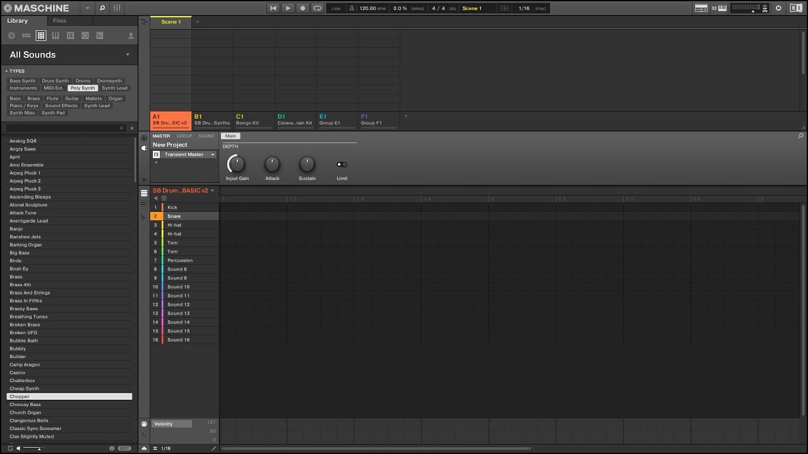Image resolution: width=808 pixels, height=454 pixels.
Task: Toggle the arranger view icon beside Scene 1
Action: [144, 21]
